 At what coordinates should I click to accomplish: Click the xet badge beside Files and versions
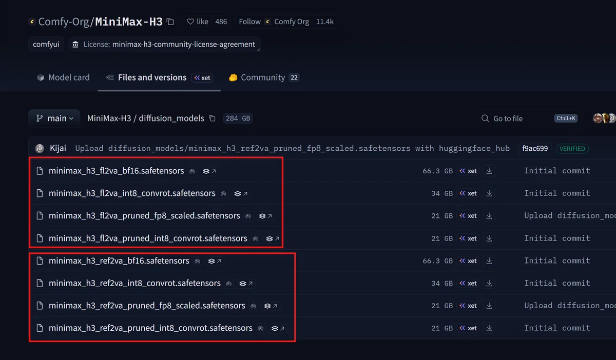pyautogui.click(x=202, y=77)
